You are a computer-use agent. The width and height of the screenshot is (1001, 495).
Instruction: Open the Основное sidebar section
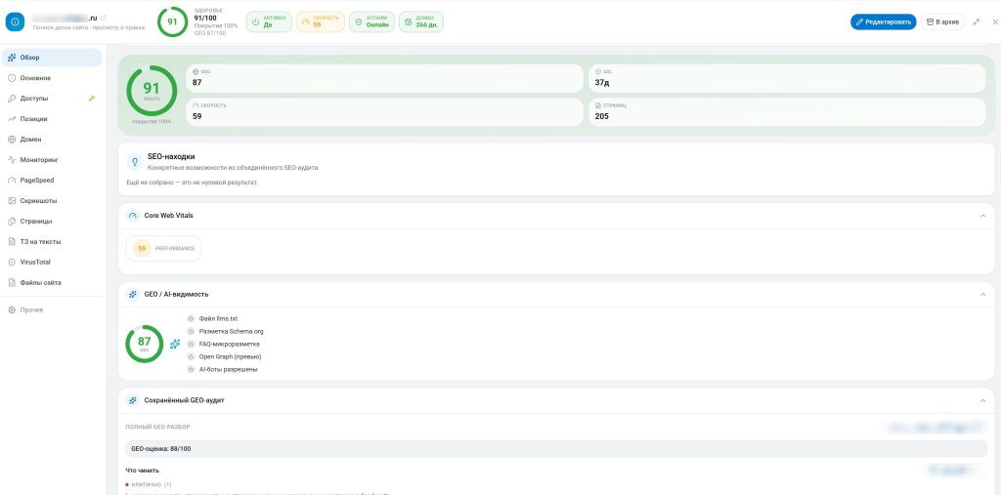tap(52, 78)
